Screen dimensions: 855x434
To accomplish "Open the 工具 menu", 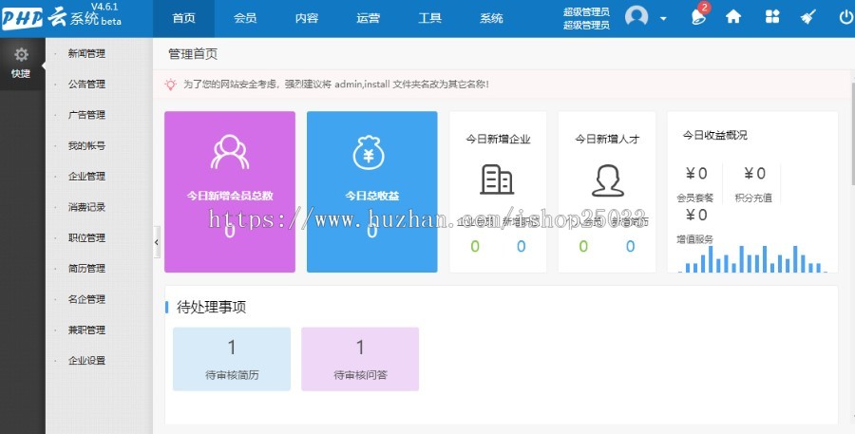I will click(x=429, y=19).
